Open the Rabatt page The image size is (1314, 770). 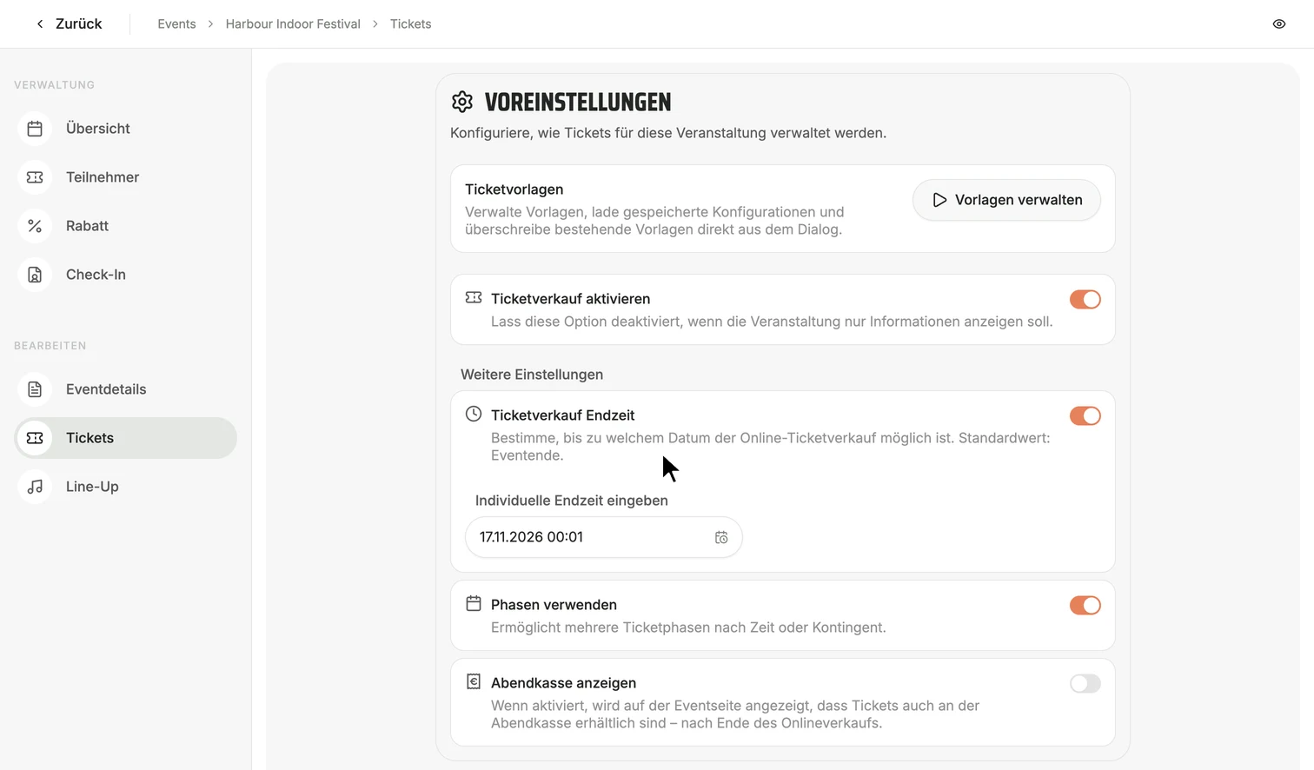tap(126, 226)
